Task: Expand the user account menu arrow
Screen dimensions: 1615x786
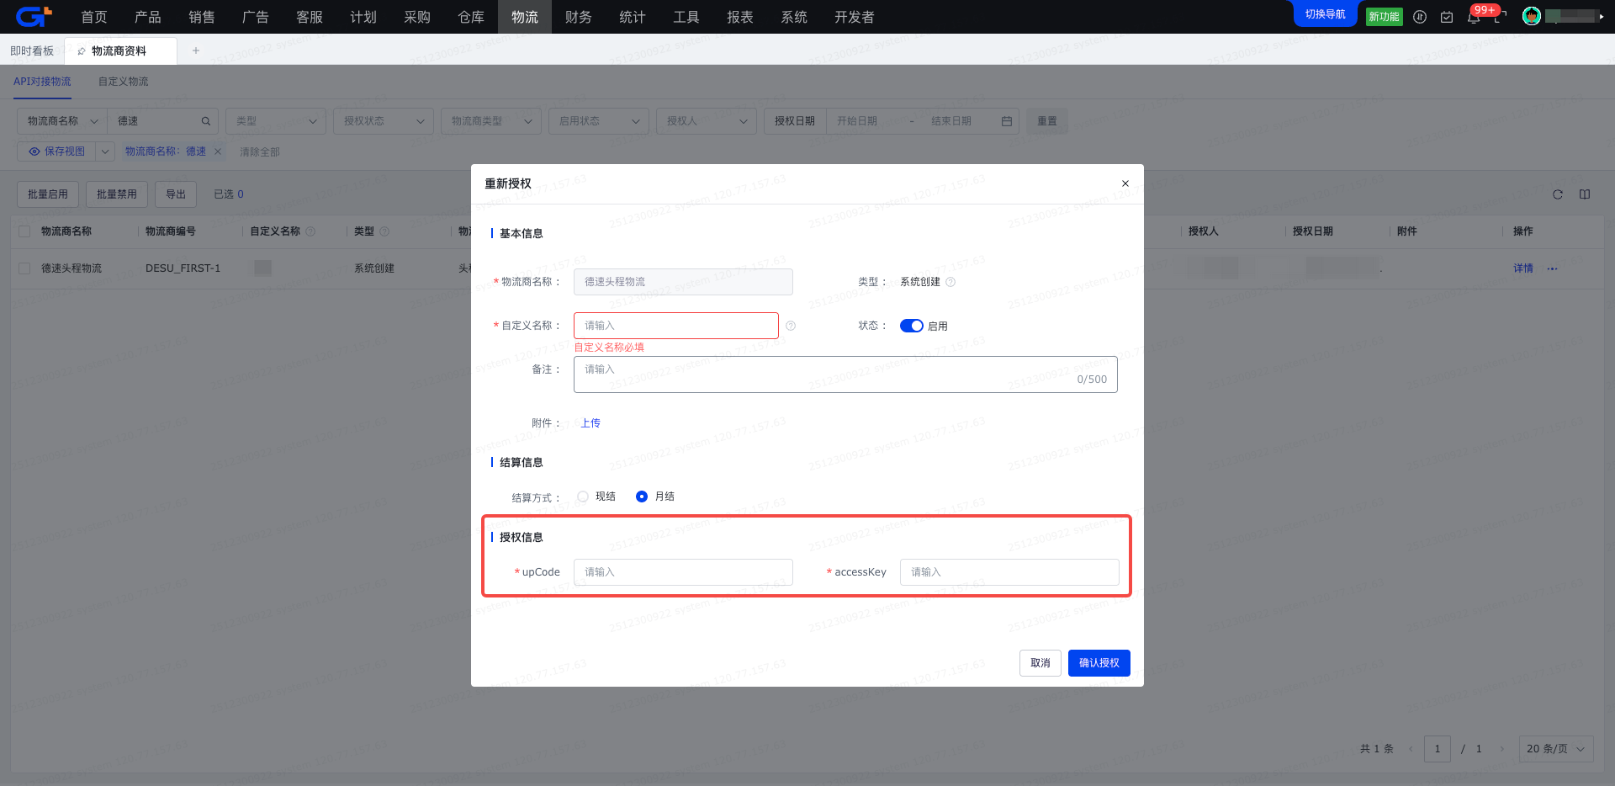Action: [x=1602, y=16]
